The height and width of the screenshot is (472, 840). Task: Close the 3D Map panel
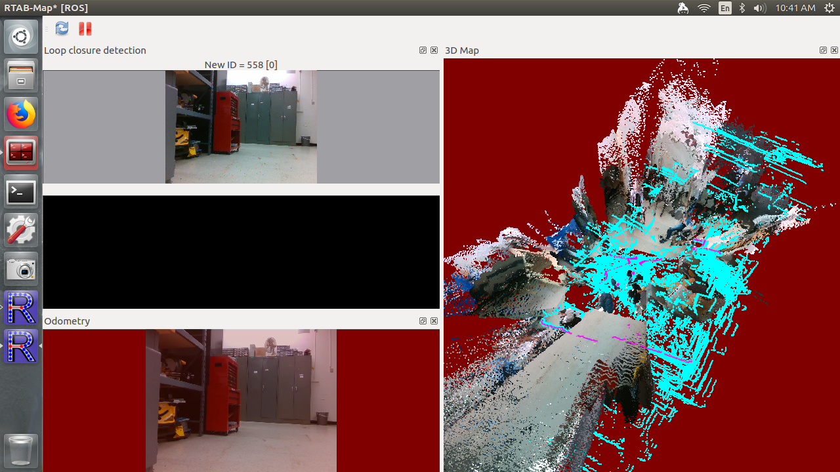click(834, 50)
